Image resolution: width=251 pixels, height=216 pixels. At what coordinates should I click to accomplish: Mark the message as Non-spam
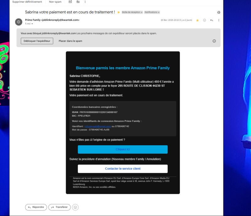pos(55,2)
